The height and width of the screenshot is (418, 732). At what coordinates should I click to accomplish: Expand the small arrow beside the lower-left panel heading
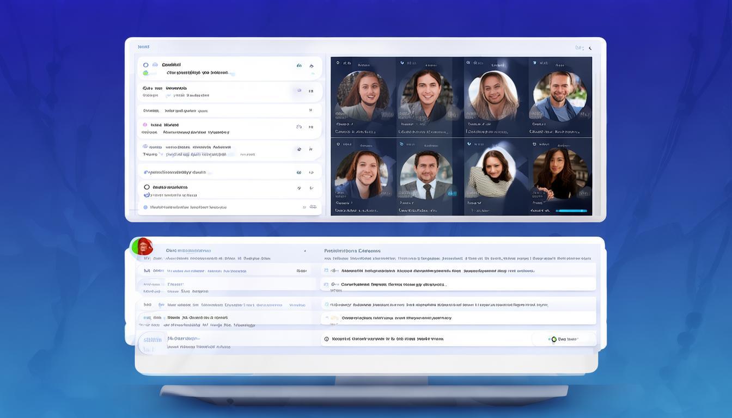coord(304,251)
